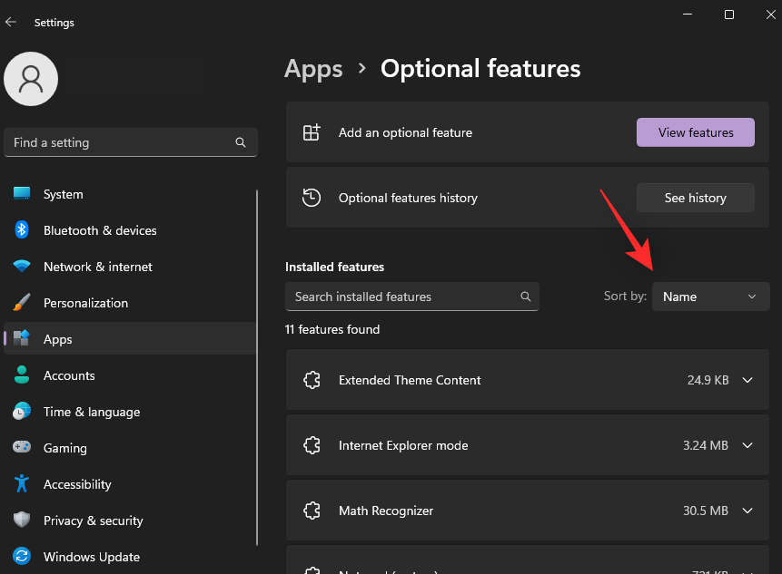Click the Windows Update refresh icon
This screenshot has width=782, height=574.
point(22,556)
